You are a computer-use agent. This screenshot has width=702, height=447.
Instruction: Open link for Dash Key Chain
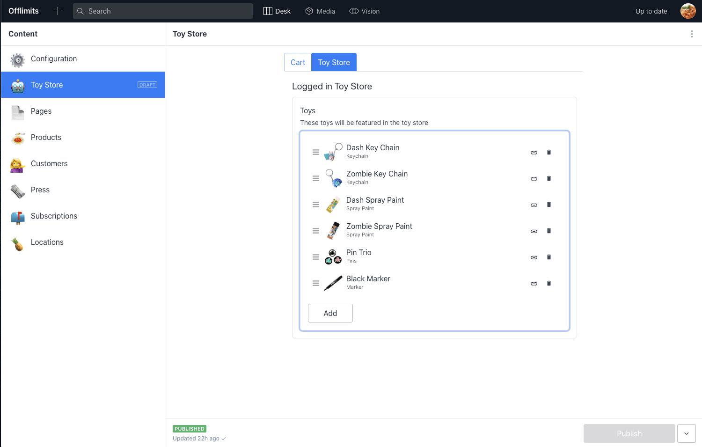[x=534, y=153]
